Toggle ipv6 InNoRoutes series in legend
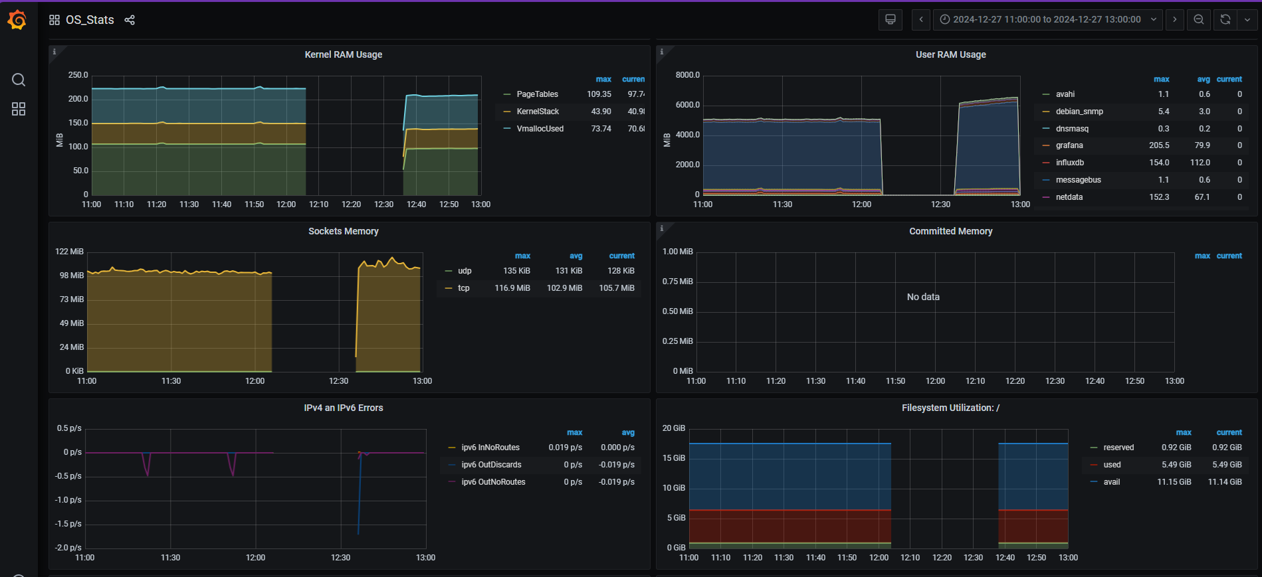Viewport: 1262px width, 577px height. tap(490, 448)
